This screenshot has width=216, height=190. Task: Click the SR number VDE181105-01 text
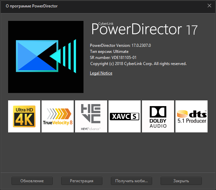tap(113, 58)
